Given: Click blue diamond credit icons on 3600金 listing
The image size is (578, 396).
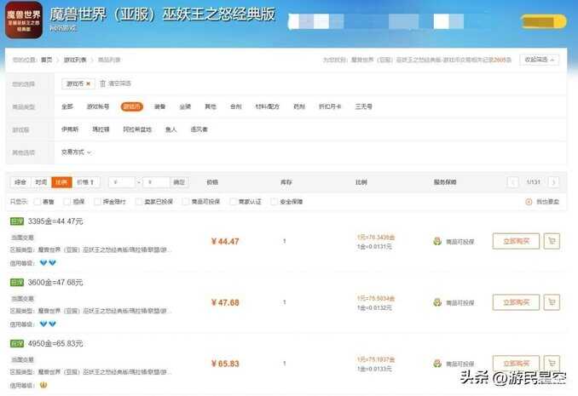Looking at the screenshot, I should point(48,324).
